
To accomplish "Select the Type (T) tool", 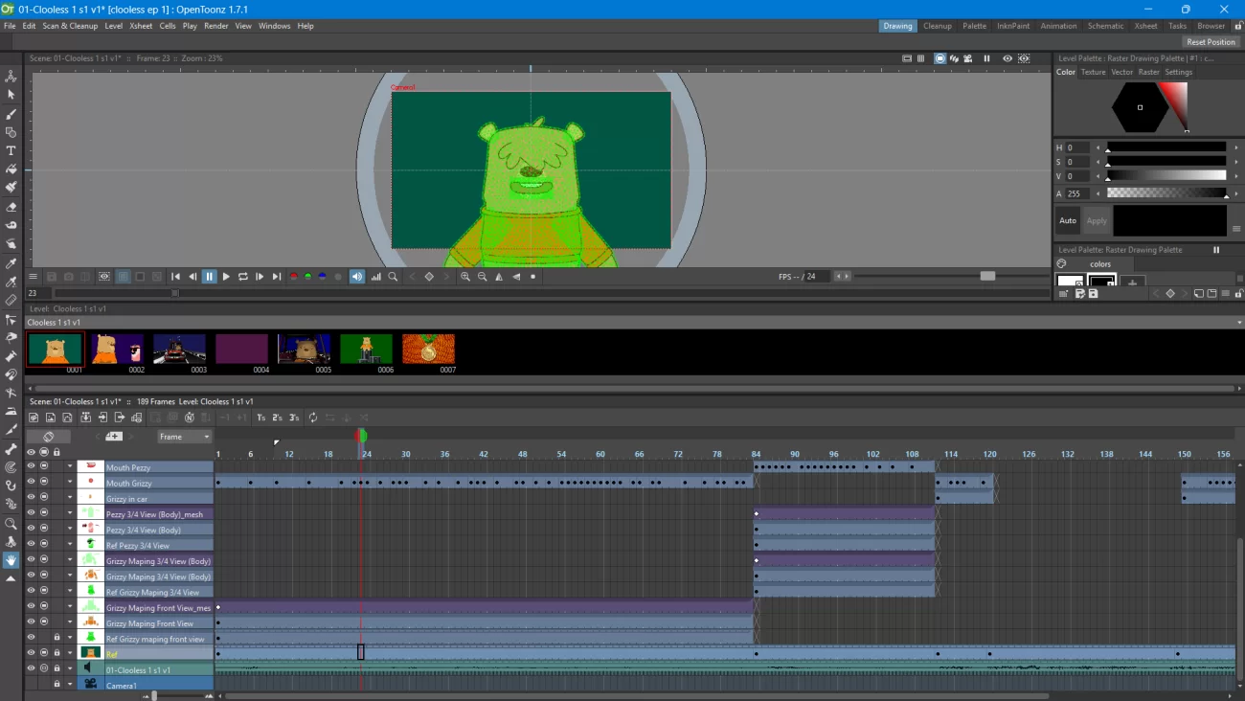I will [11, 150].
